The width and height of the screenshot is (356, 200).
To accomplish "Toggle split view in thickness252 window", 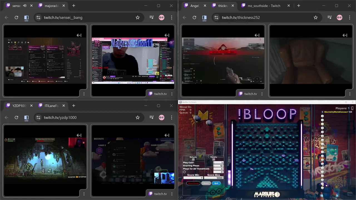I will 204,17.
